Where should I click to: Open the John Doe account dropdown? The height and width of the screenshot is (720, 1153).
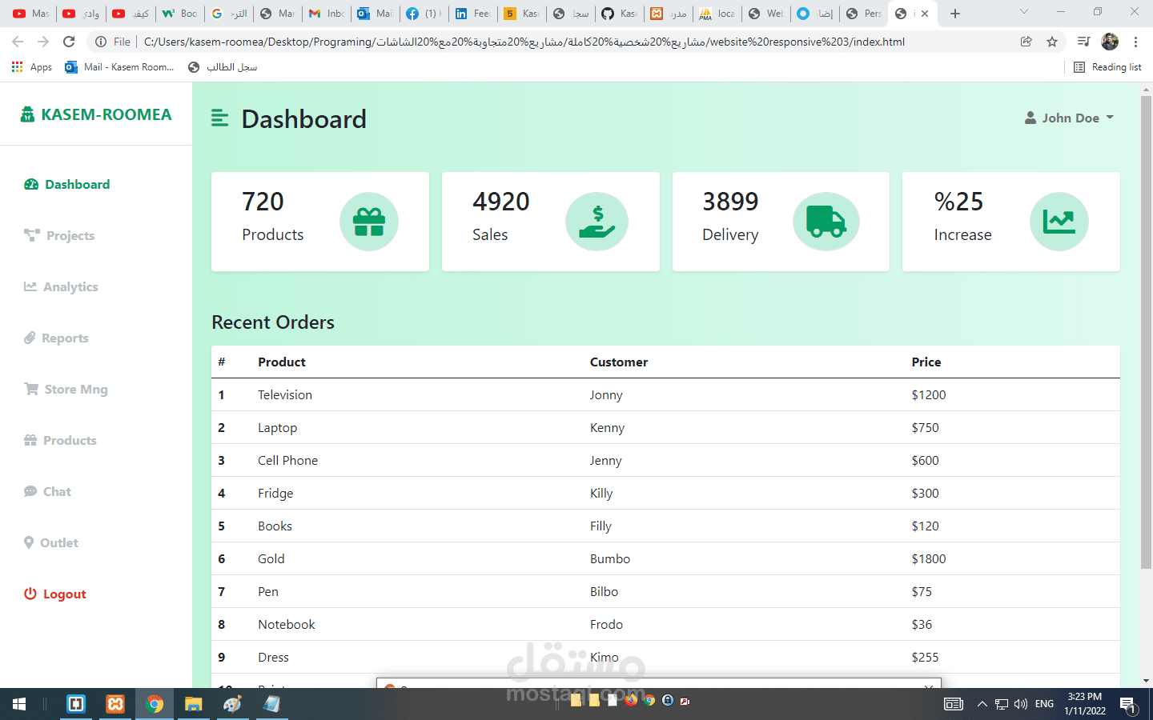tap(1071, 118)
